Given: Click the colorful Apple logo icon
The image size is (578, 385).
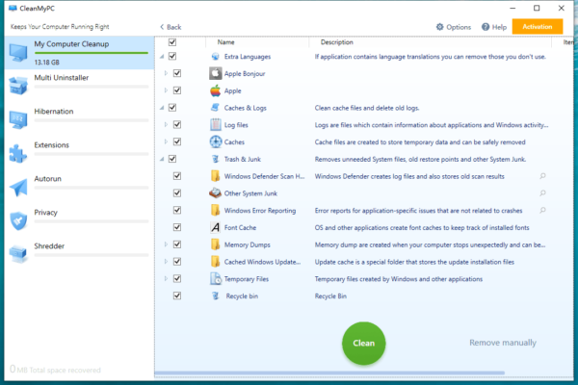Looking at the screenshot, I should (216, 90).
